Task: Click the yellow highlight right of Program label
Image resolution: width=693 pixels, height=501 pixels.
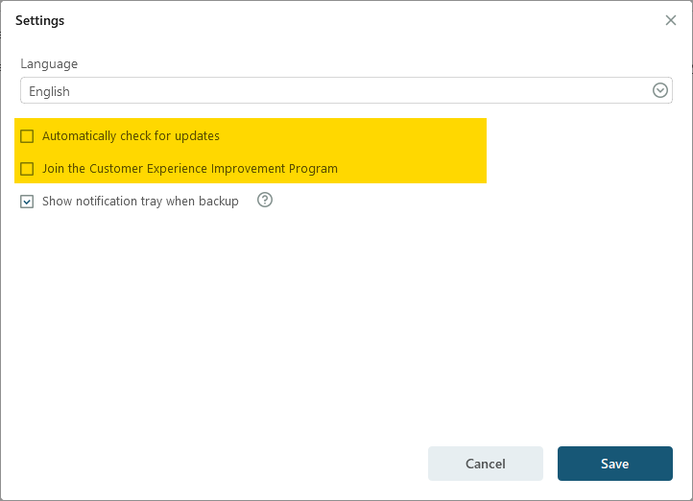Action: 412,169
